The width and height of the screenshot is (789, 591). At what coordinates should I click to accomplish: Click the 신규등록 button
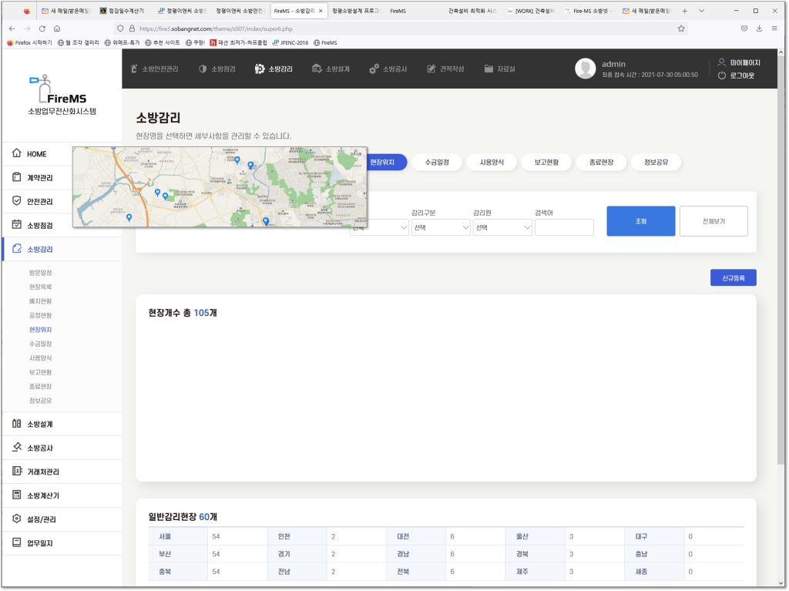click(x=733, y=277)
